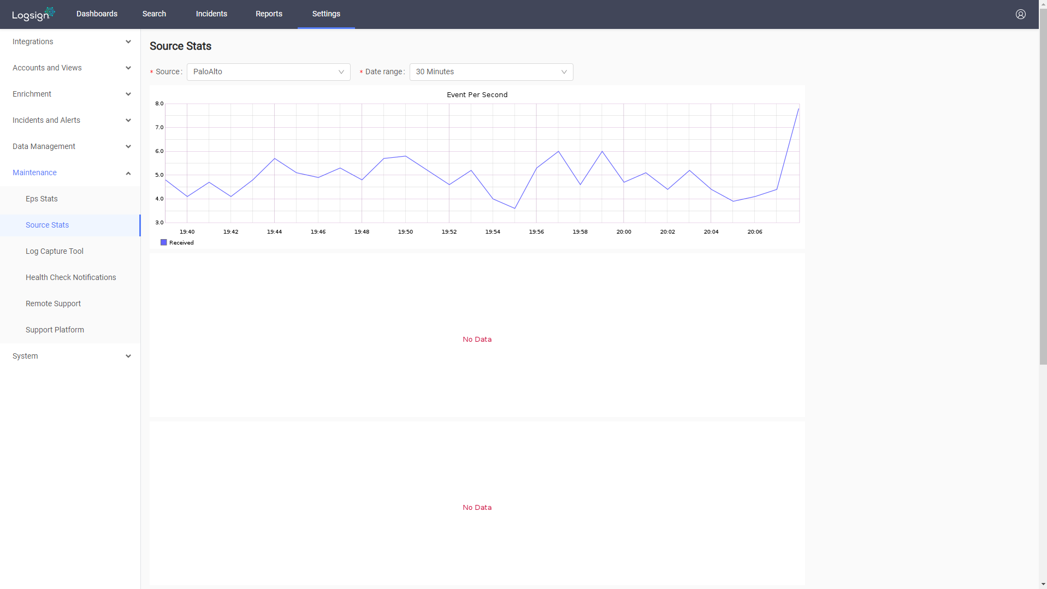Open the Incidents tab
The height and width of the screenshot is (589, 1047).
(211, 14)
